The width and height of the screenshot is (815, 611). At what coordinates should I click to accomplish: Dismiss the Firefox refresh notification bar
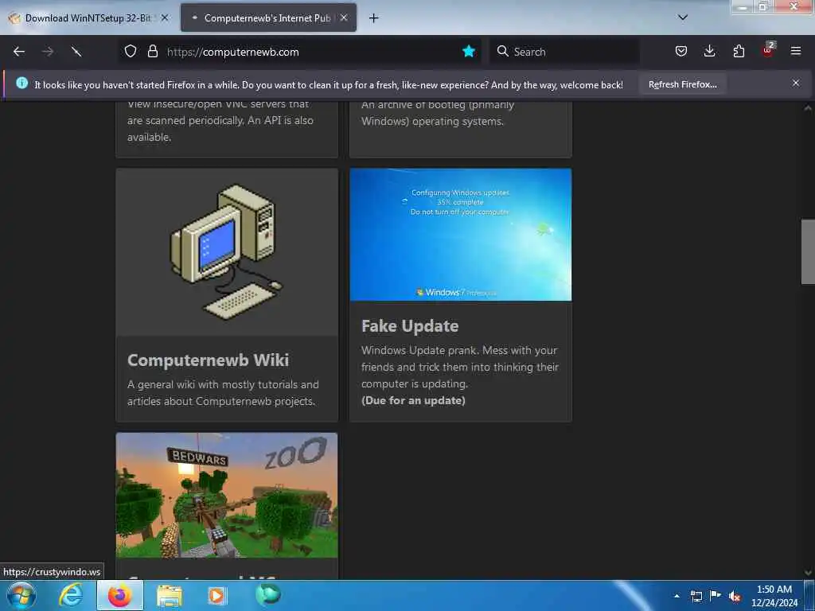click(795, 83)
